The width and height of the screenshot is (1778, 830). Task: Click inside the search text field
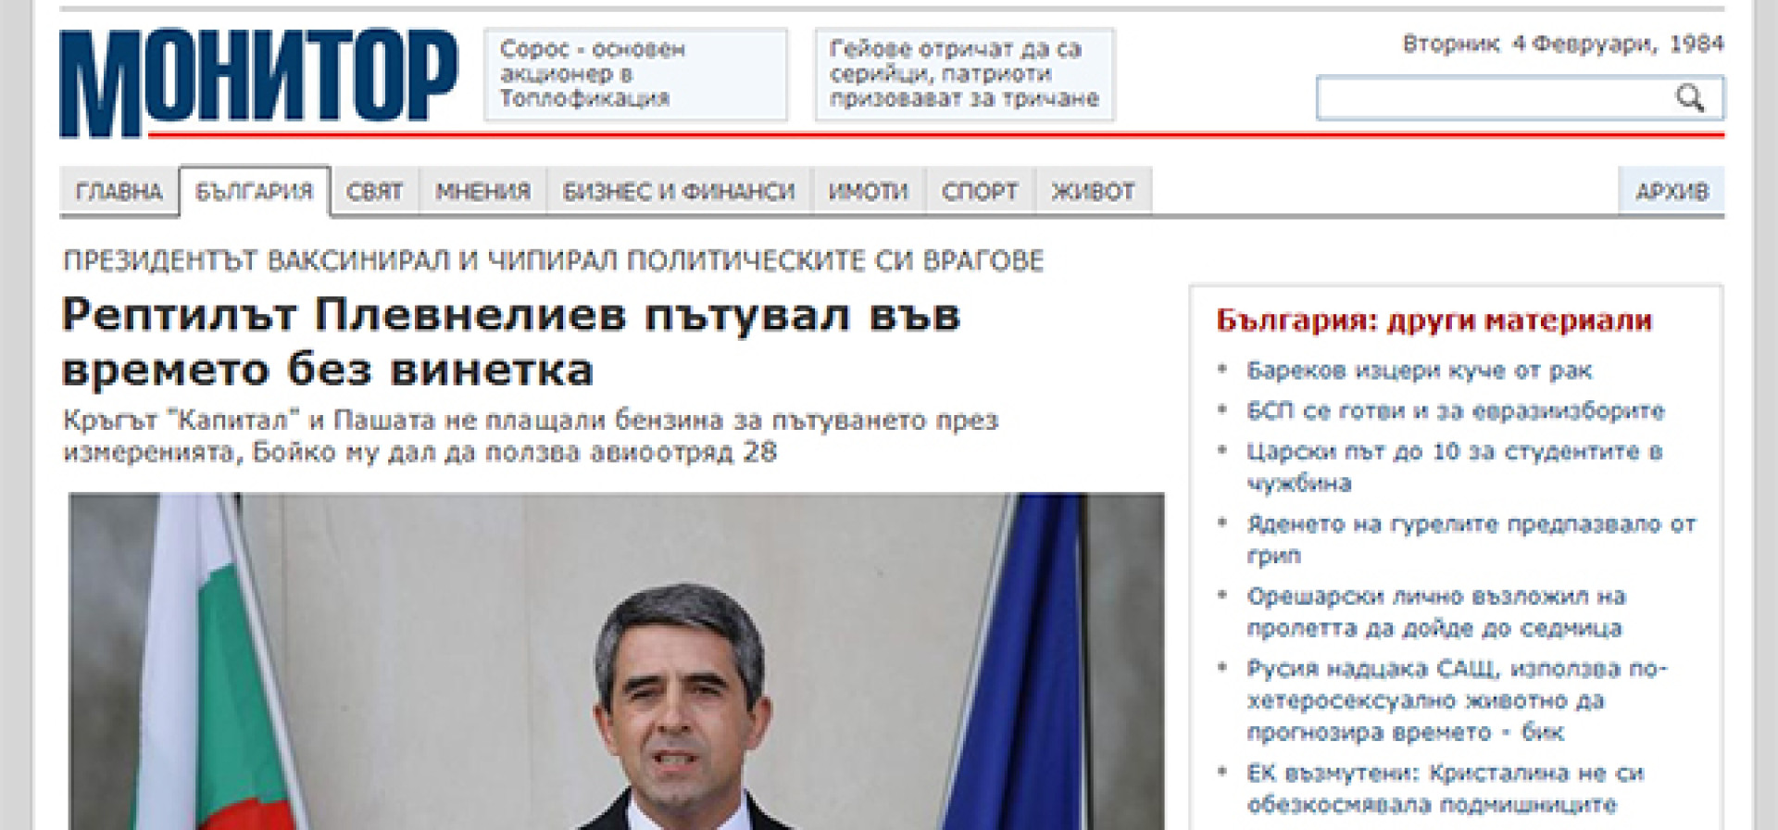click(x=1491, y=99)
